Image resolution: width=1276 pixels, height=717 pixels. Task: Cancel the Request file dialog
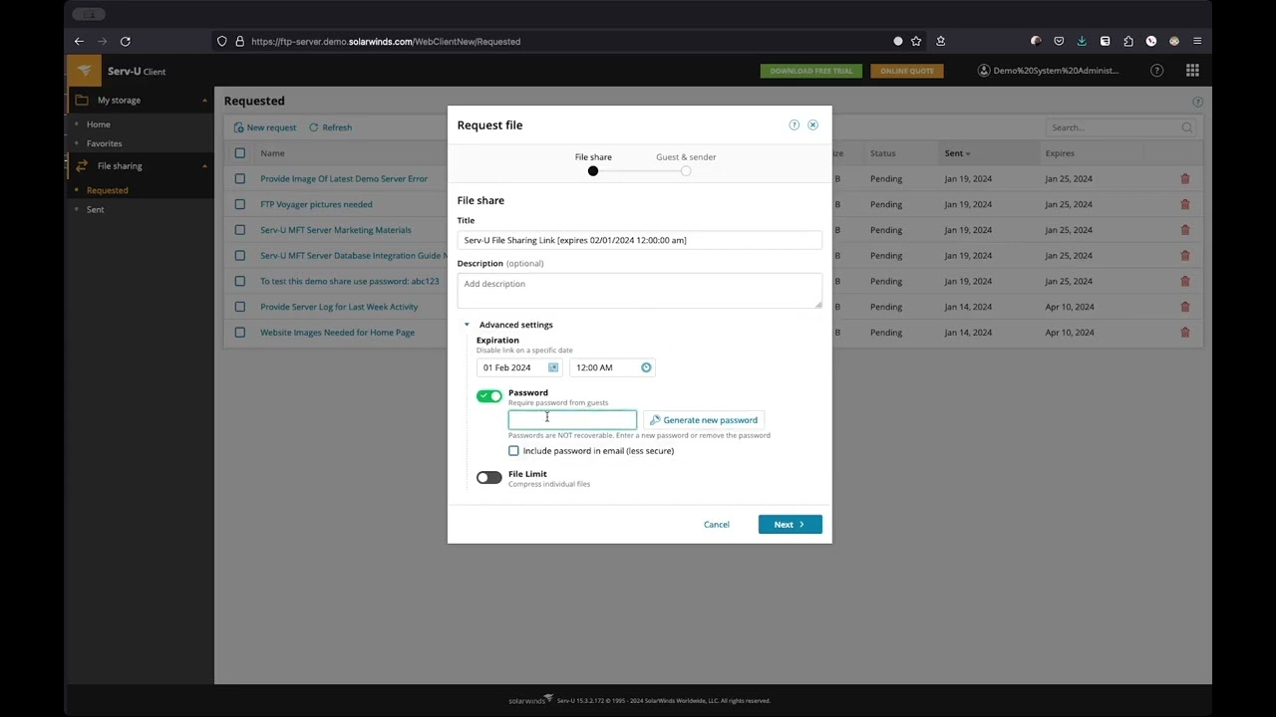[x=716, y=525]
